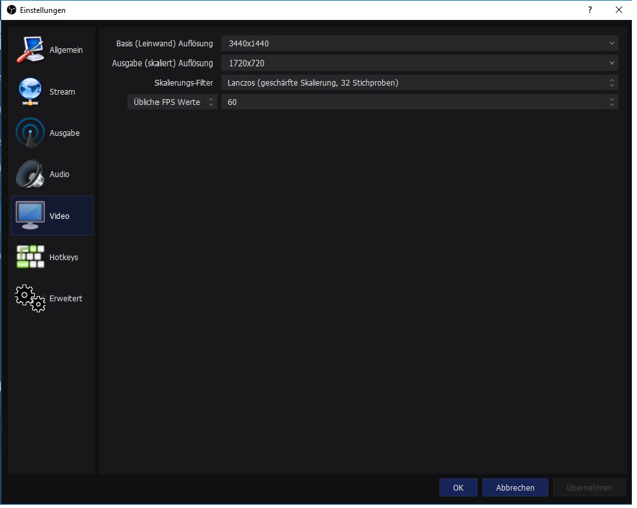This screenshot has width=637, height=508.
Task: Click the OBS logo in title bar
Action: [x=11, y=10]
